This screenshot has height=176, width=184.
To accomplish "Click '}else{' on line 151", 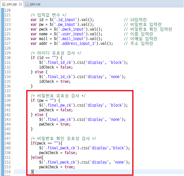I will pyautogui.click(x=37, y=158).
